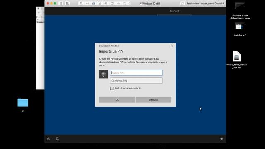Enable Includi lettere e simboli checkbox
265x149 pixels.
(112, 88)
